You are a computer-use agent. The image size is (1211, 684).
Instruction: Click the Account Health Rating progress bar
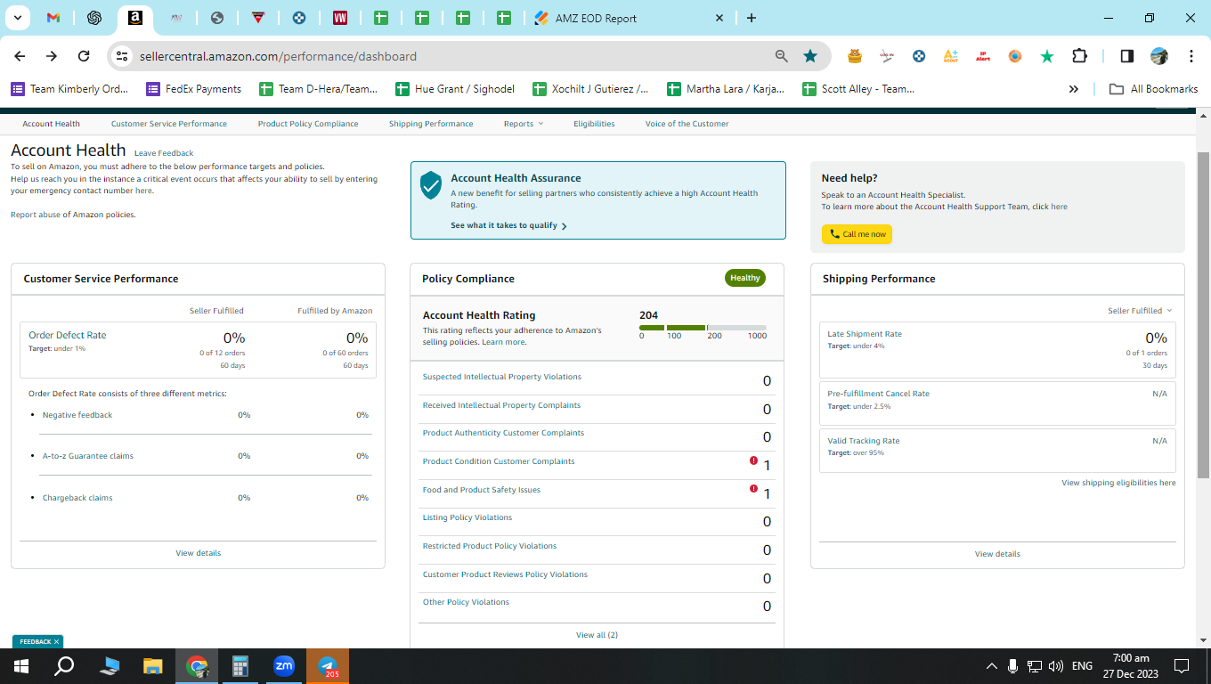703,328
